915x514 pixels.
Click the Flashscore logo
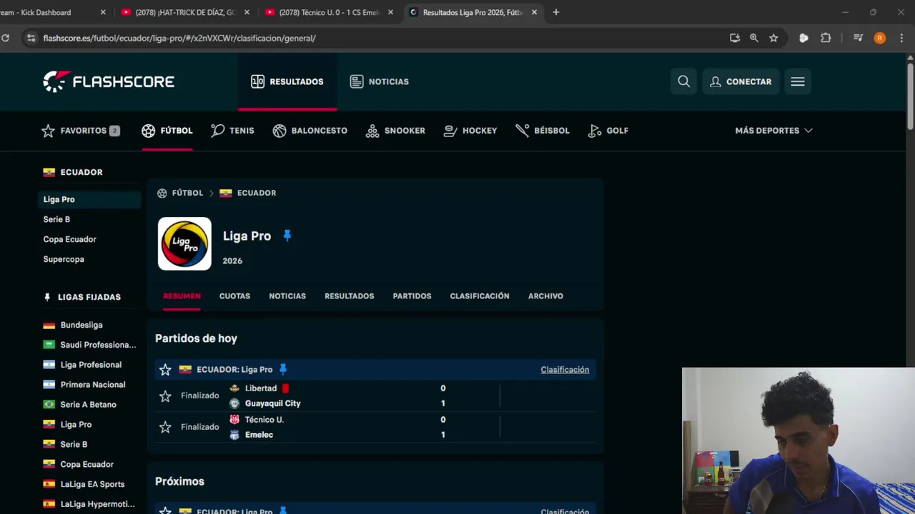pyautogui.click(x=109, y=81)
